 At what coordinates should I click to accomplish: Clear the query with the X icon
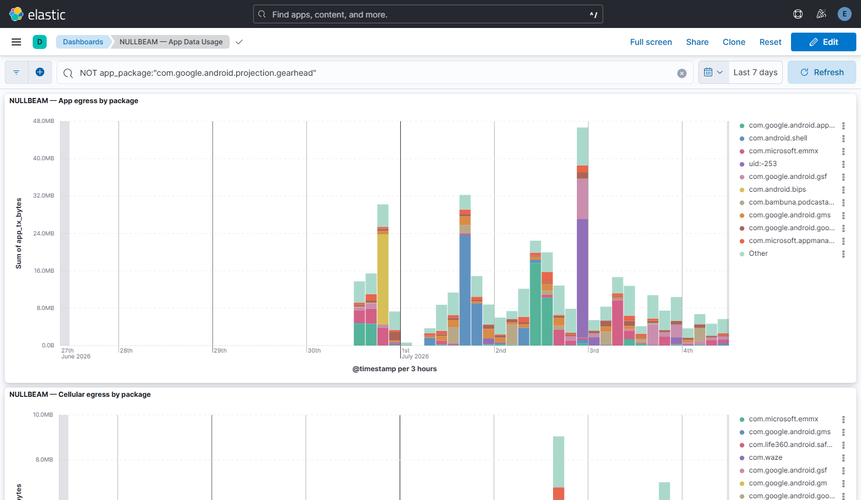coord(681,73)
